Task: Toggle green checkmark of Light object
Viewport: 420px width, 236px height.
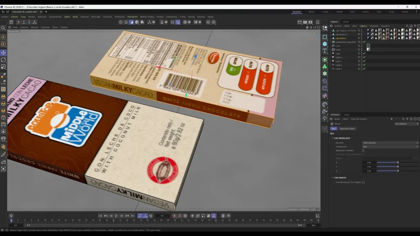Action: [x=364, y=53]
